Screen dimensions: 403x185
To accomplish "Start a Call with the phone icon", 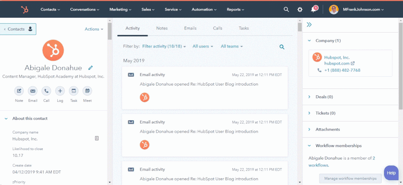I will pyautogui.click(x=46, y=91).
